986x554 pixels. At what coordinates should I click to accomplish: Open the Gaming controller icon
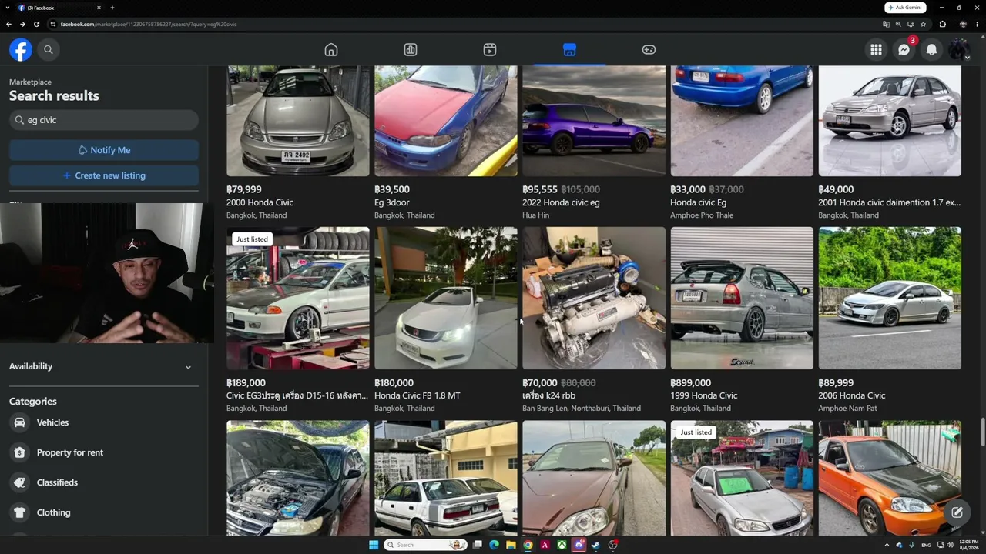click(649, 50)
